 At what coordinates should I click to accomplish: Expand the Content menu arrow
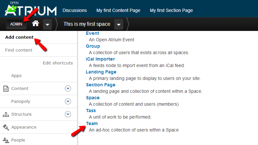pyautogui.click(x=68, y=88)
